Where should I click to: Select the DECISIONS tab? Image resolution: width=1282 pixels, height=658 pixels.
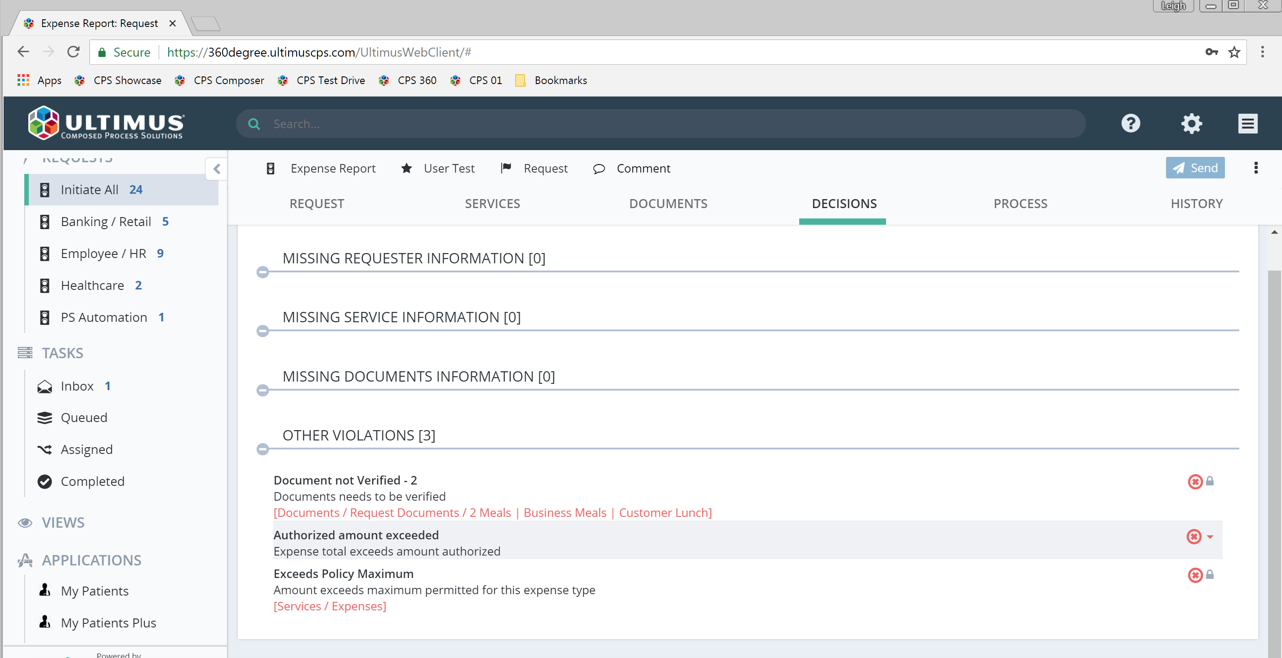point(844,204)
